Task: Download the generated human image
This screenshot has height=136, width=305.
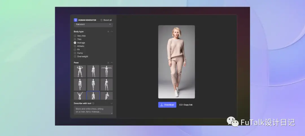Action: click(x=167, y=105)
